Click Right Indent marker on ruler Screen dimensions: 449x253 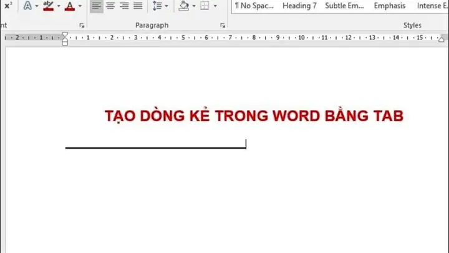click(x=442, y=39)
